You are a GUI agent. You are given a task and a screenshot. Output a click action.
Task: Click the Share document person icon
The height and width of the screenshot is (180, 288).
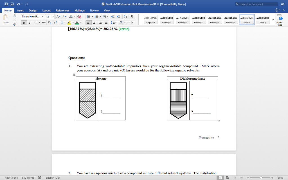tap(282, 4)
